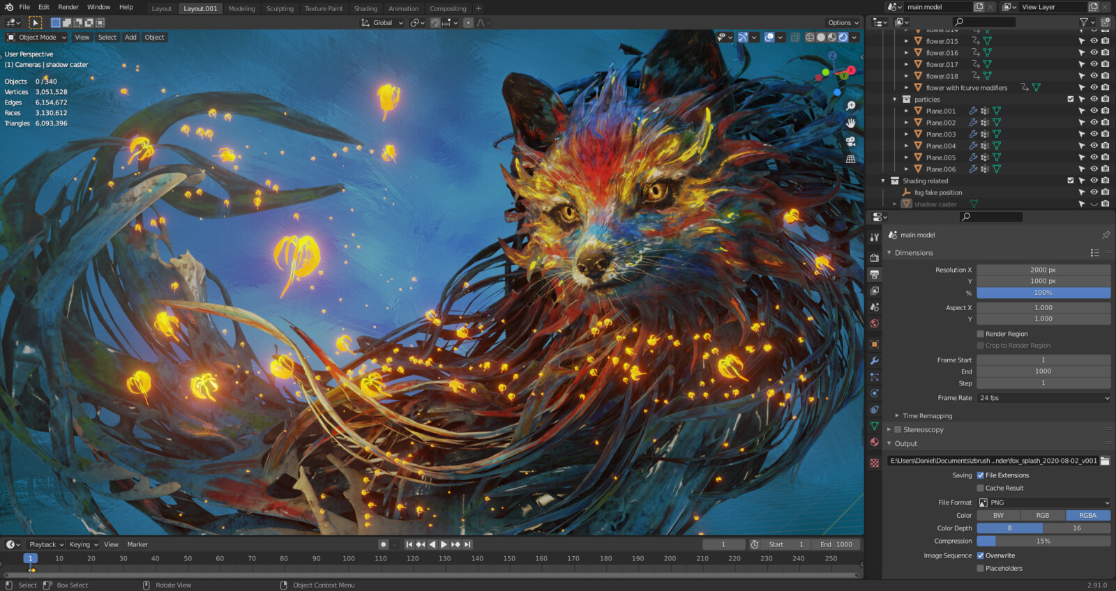The image size is (1116, 591).
Task: Open the View Layer properties tab
Action: (x=874, y=291)
